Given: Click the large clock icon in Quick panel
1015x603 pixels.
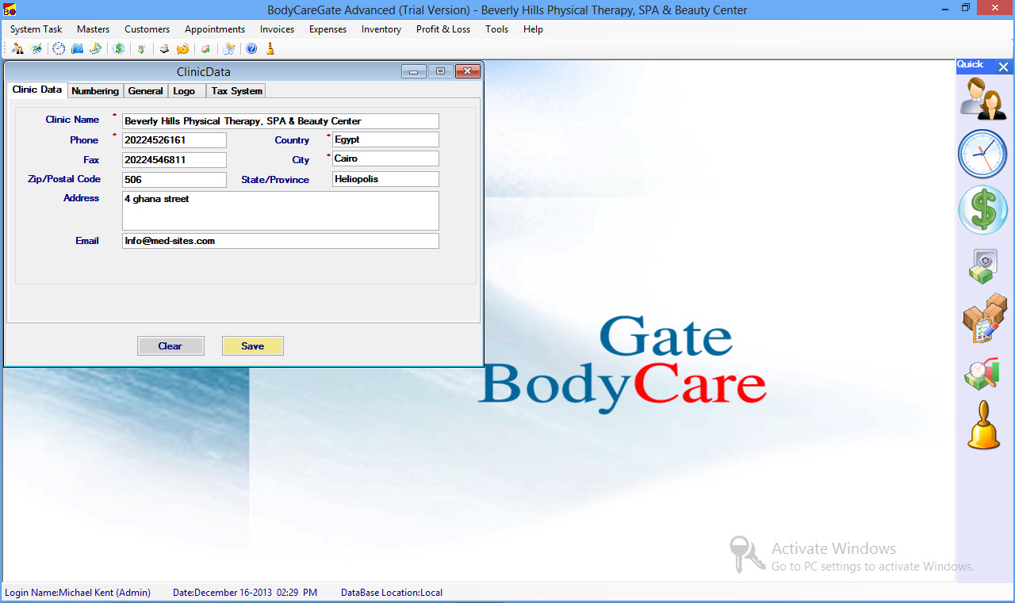Looking at the screenshot, I should point(982,154).
